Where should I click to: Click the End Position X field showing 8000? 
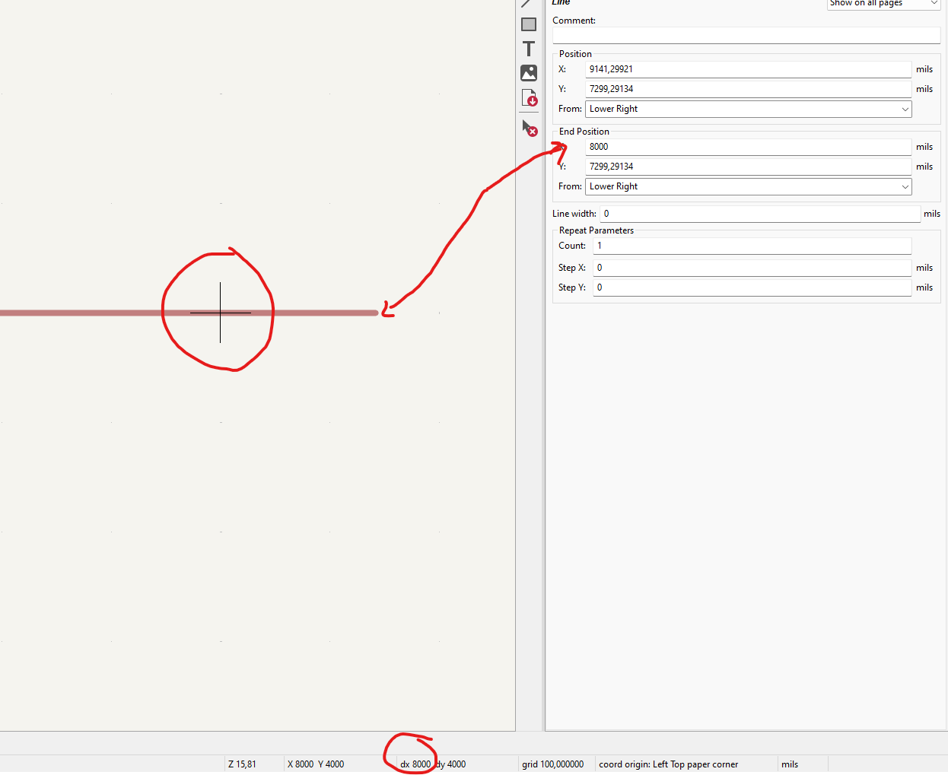tap(748, 147)
